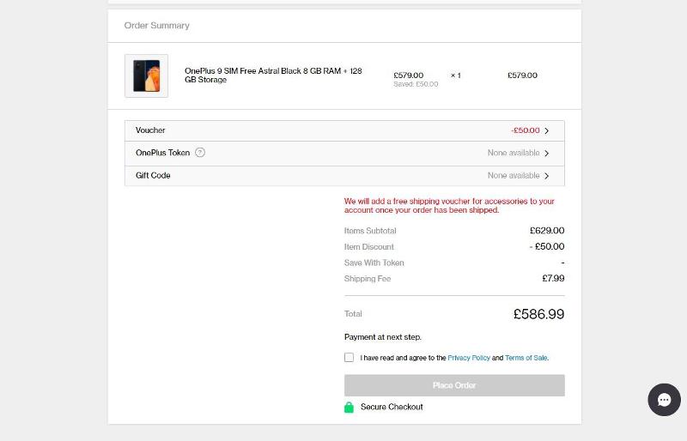
Task: Open the Privacy Policy link
Action: 469,358
